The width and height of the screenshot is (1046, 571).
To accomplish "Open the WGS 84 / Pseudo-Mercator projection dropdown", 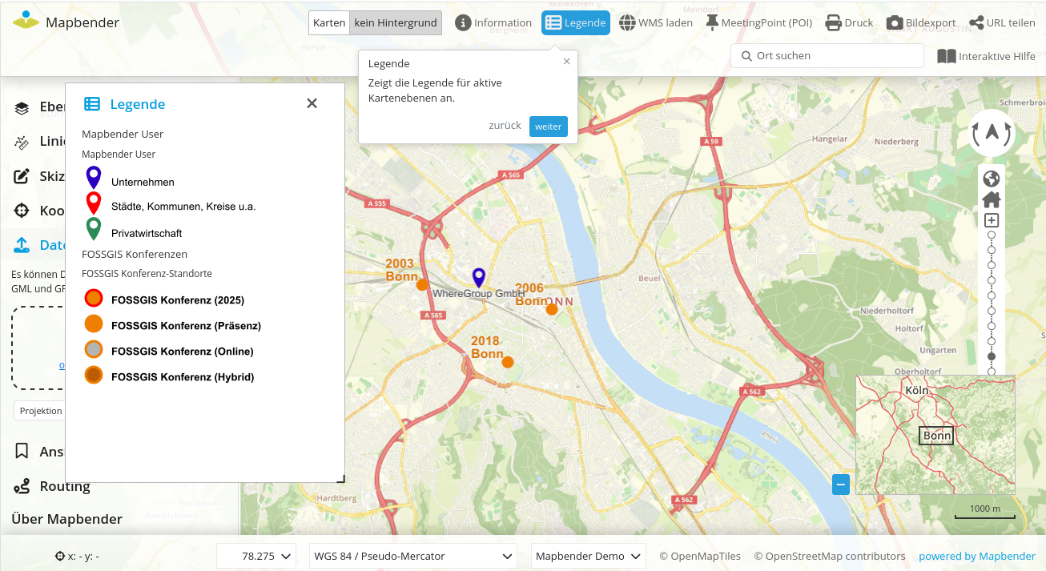I will [x=412, y=556].
